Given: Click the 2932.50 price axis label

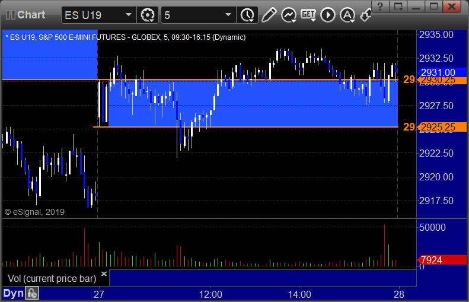Looking at the screenshot, I should 436,58.
